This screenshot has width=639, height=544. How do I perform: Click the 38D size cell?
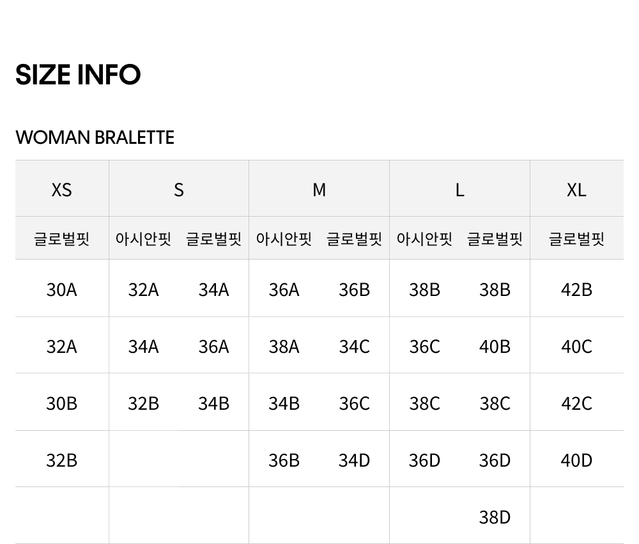point(495,517)
